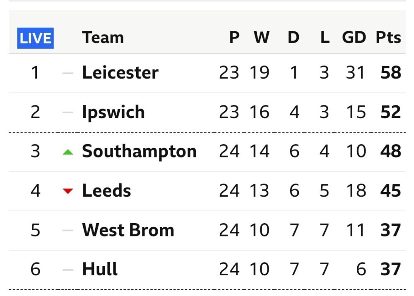Click Leicester's no-change dash icon
The height and width of the screenshot is (296, 414).
(68, 73)
